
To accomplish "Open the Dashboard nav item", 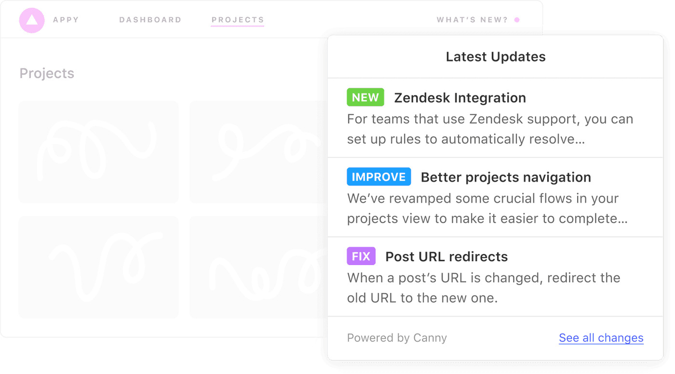I will pyautogui.click(x=150, y=20).
